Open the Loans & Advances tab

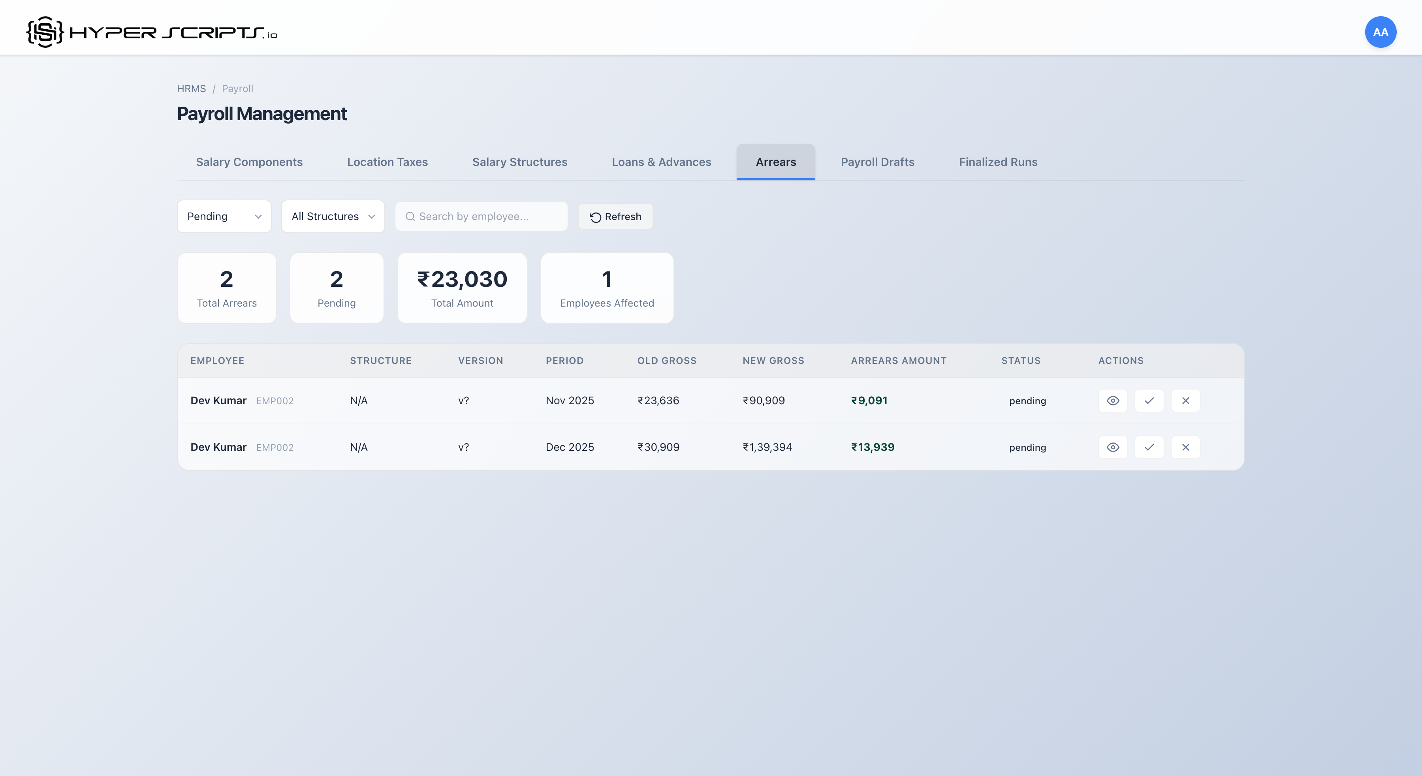661,162
